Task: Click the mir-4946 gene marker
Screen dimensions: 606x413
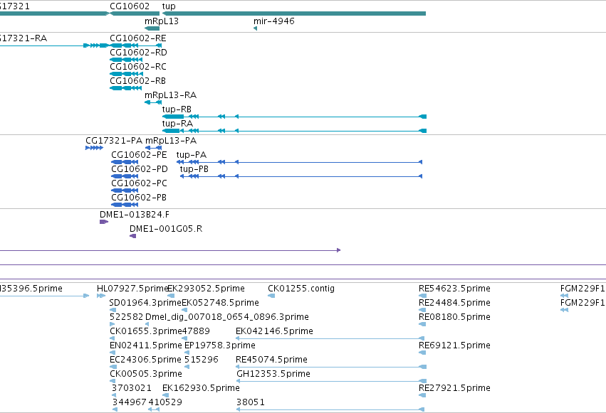Action: coord(255,28)
